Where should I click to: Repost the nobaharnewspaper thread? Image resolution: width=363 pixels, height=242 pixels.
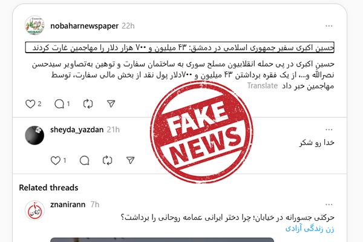[88, 104]
